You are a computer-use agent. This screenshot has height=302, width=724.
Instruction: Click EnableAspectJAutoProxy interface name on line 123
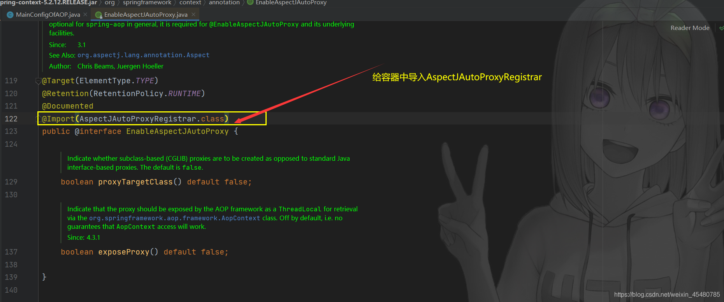[177, 131]
